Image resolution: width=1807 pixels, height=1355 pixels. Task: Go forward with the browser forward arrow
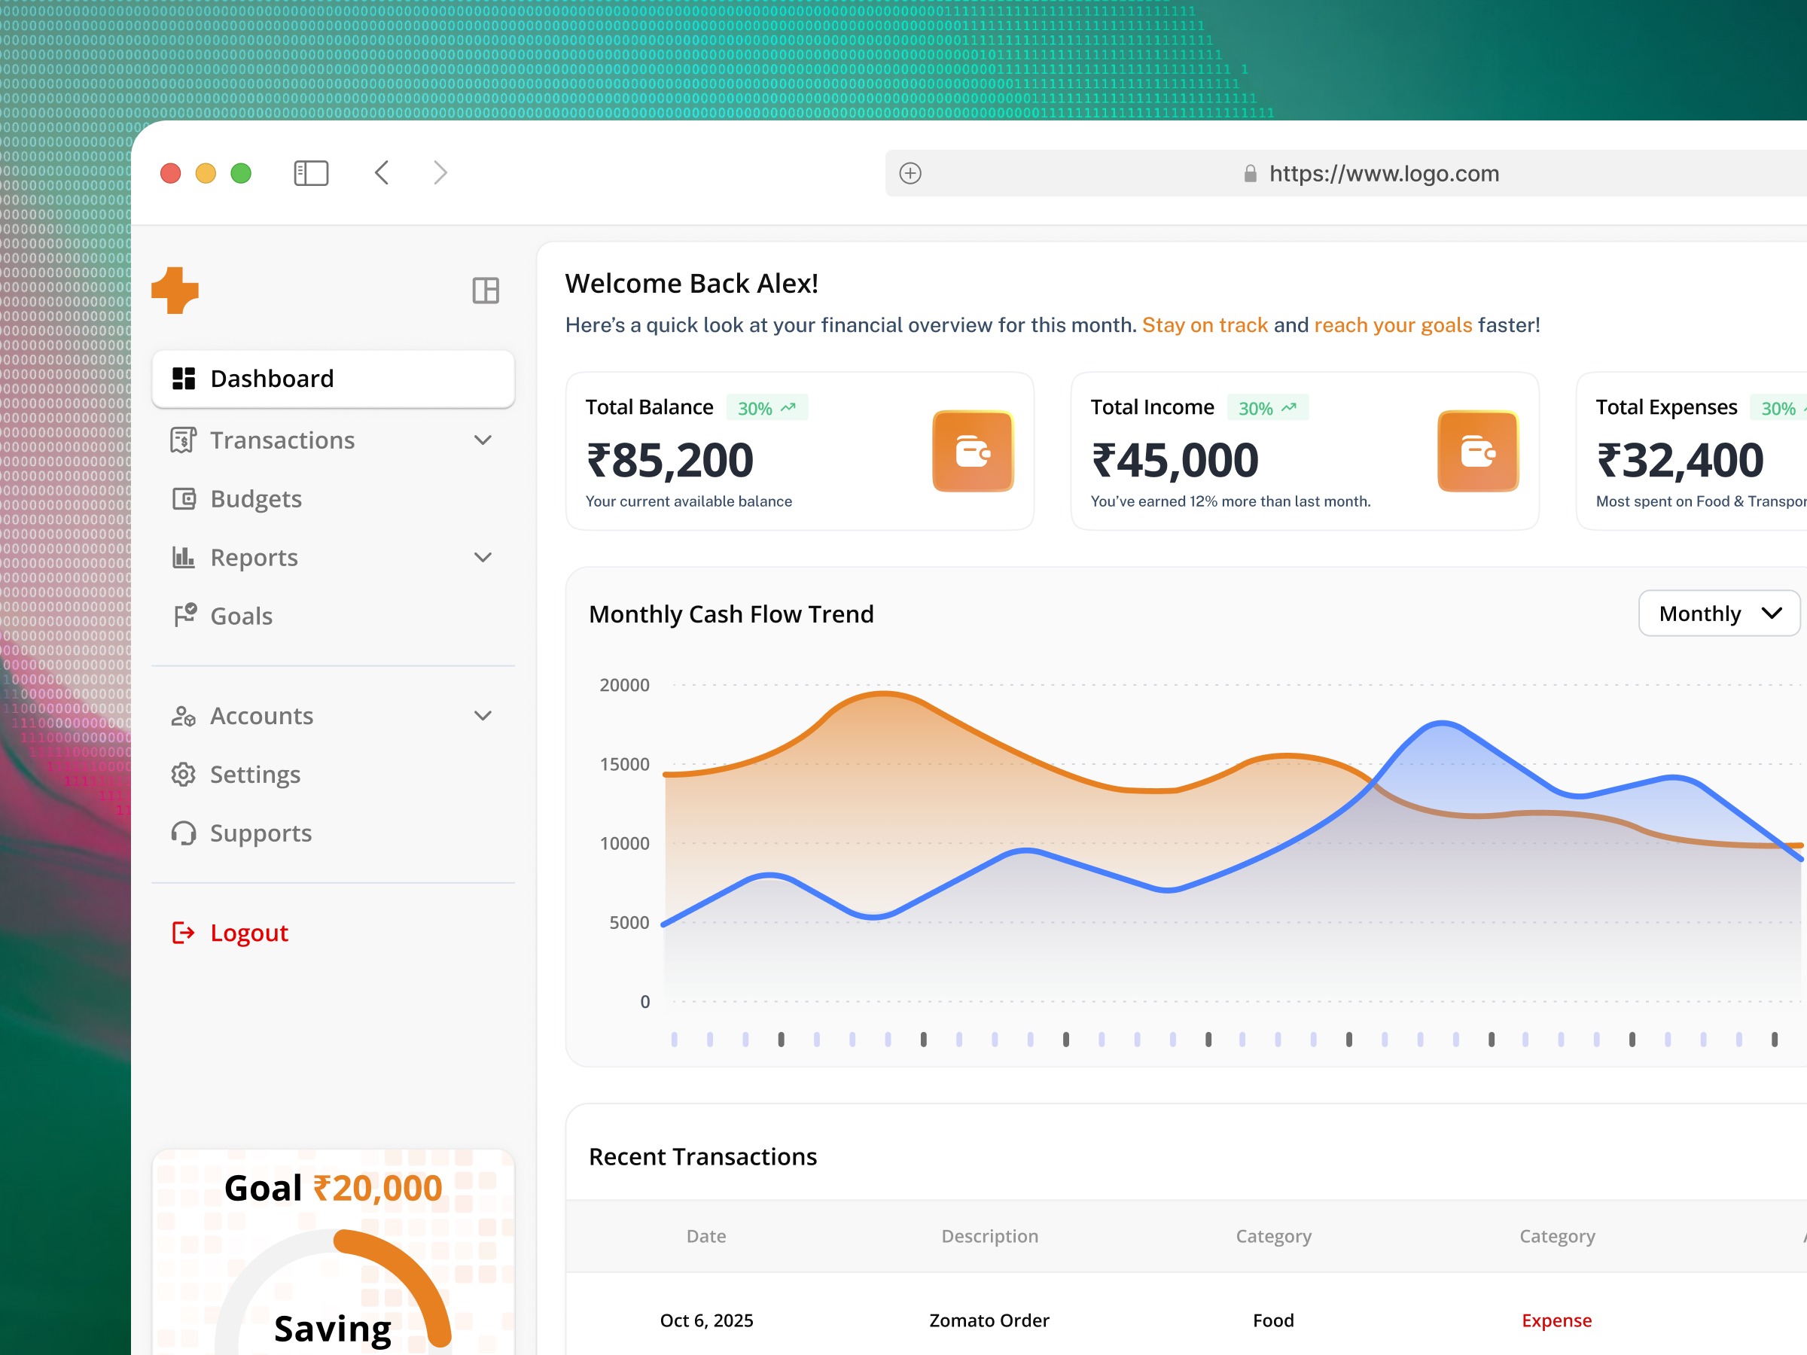(x=440, y=173)
